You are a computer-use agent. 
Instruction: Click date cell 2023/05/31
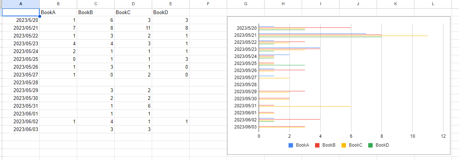click(21, 106)
